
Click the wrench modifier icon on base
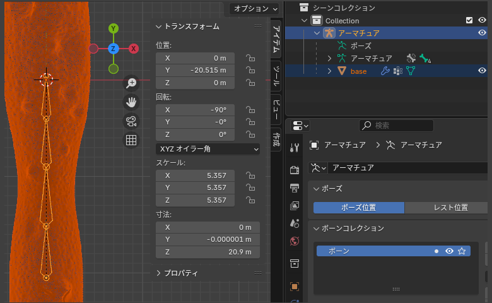coord(385,71)
